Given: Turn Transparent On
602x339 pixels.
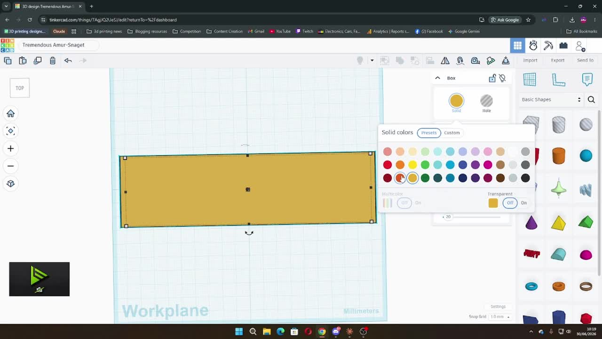Looking at the screenshot, I should pyautogui.click(x=523, y=202).
